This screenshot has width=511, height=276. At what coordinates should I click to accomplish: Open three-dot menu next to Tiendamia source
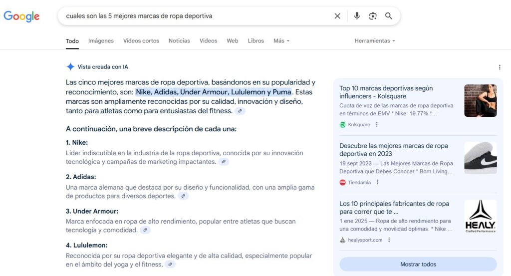[x=377, y=182]
